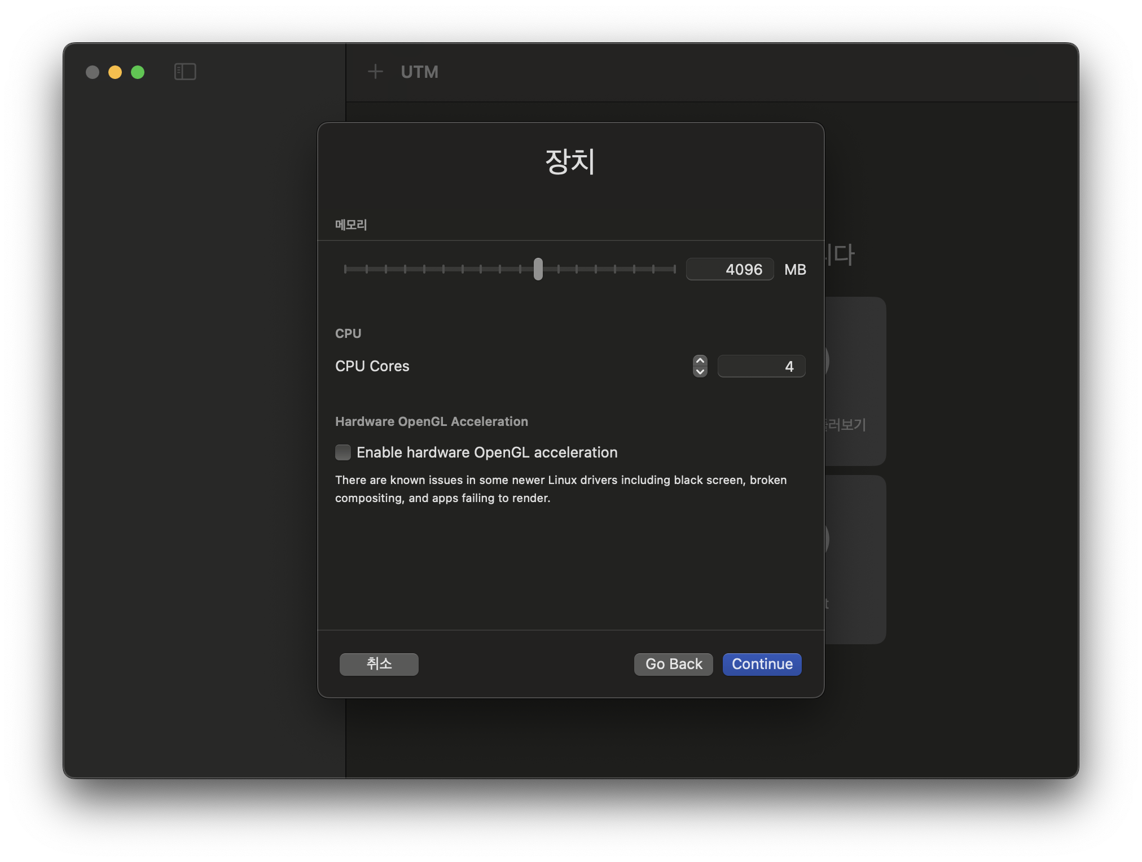The height and width of the screenshot is (862, 1142).
Task: Set memory slider to rightmost tick
Action: point(674,269)
